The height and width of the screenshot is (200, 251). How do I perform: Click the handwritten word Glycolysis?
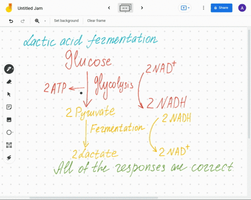point(113,86)
